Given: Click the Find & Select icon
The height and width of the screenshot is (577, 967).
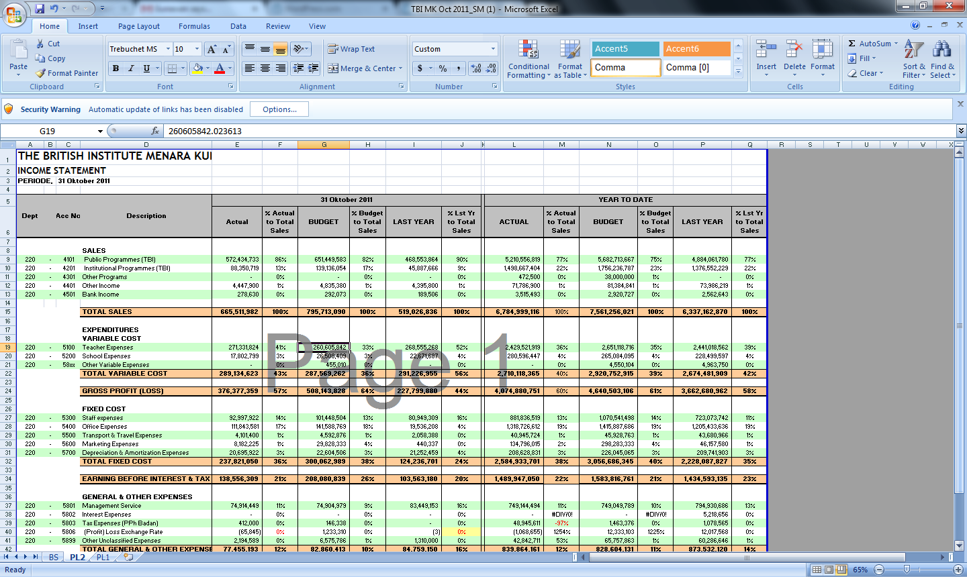Looking at the screenshot, I should click(x=942, y=59).
